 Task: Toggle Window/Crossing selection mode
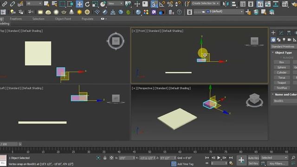(x=70, y=4)
